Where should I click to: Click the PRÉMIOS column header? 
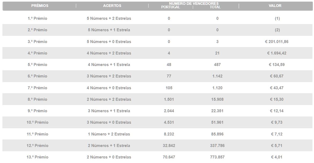pos(40,6)
